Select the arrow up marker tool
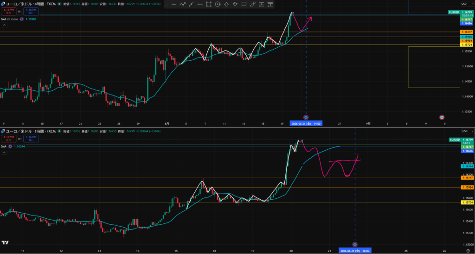Image resolution: width=475 pixels, height=254 pixels. [x=226, y=4]
